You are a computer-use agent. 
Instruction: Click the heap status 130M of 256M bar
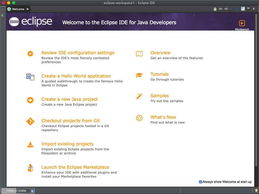16,191
